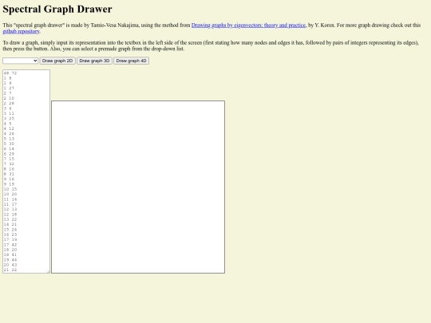Grab the edge-list textarea resize handle
The image size is (431, 323).
tap(48, 271)
